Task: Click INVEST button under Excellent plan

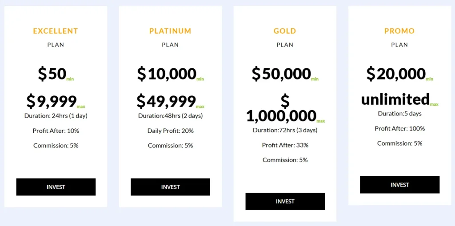Action: (x=56, y=187)
